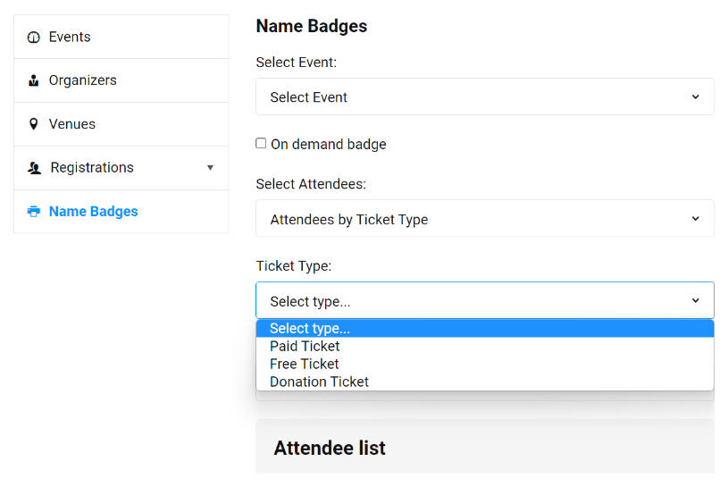The image size is (728, 487).
Task: Click the Organizers person icon
Action: coord(33,80)
